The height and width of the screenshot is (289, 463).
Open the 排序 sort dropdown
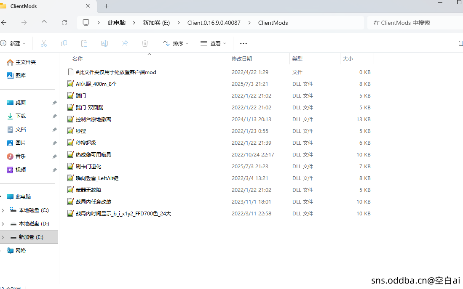coord(176,43)
